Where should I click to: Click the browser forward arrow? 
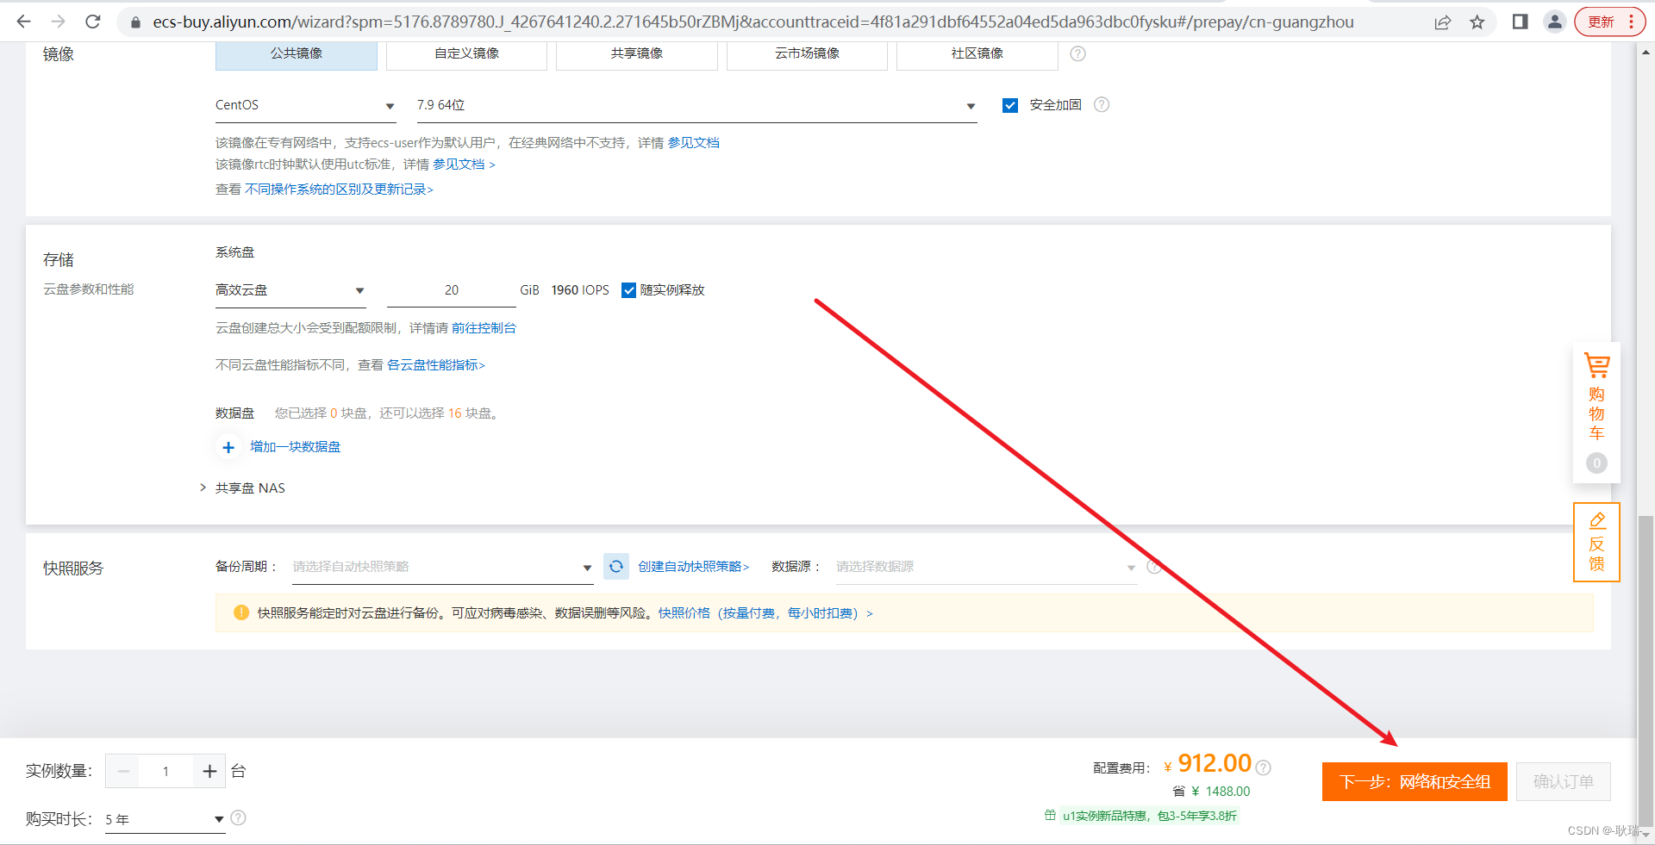tap(58, 22)
